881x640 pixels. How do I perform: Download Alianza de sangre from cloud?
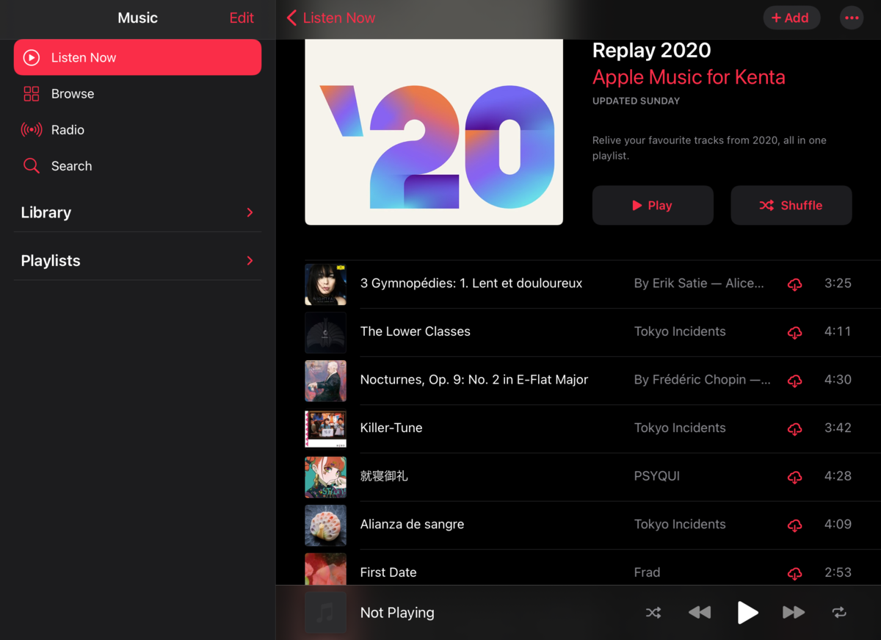[794, 525]
